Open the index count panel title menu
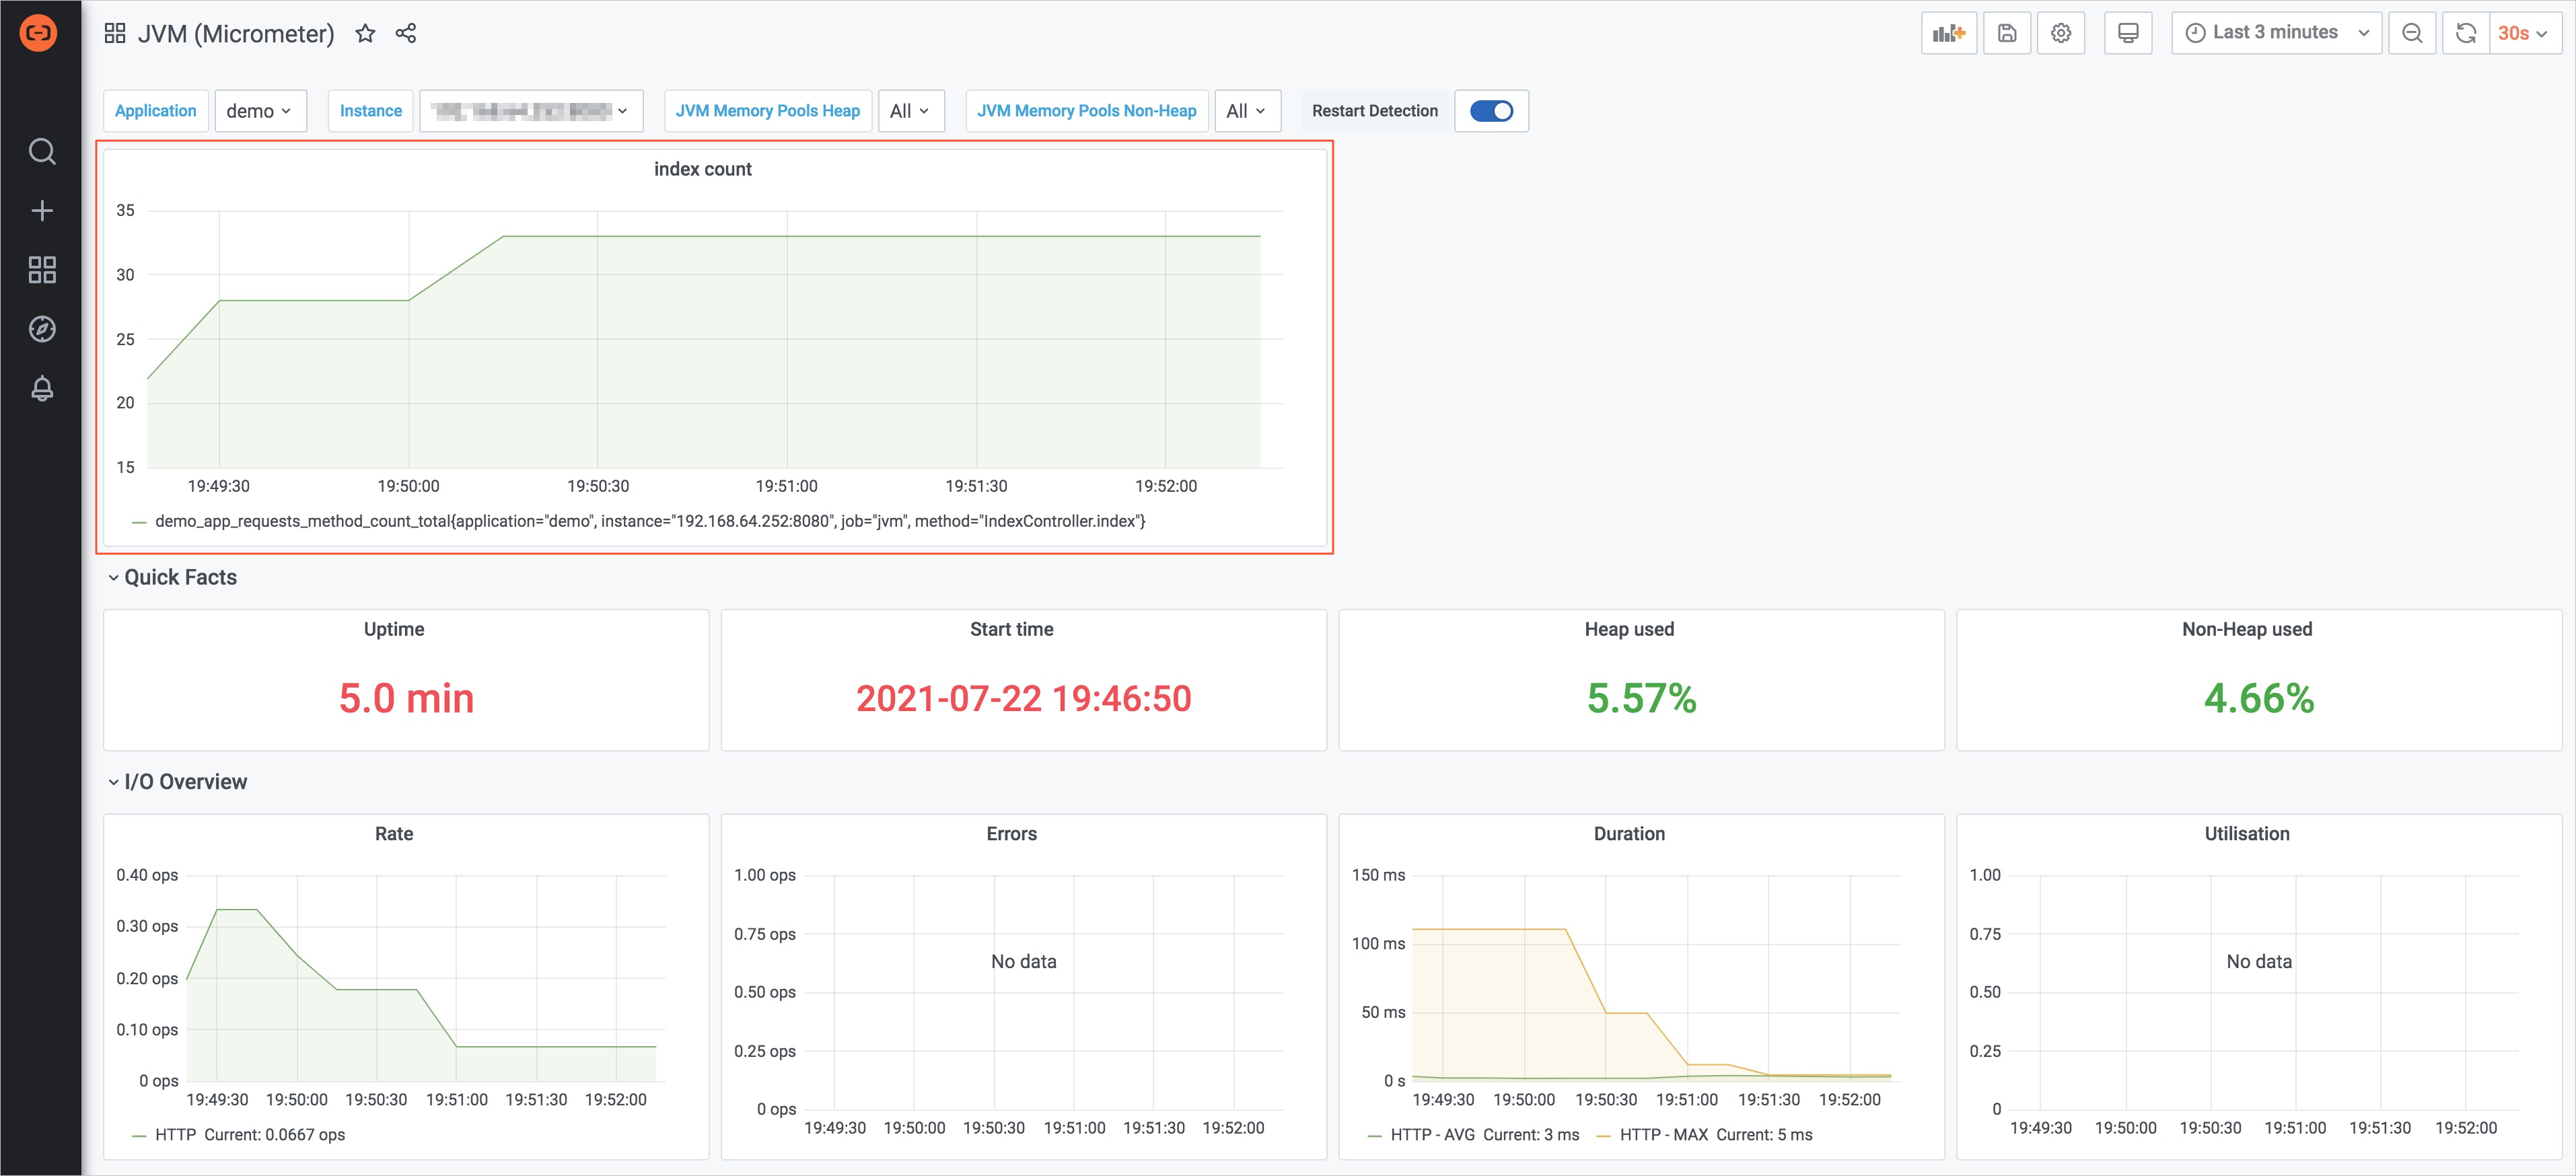 coord(702,169)
